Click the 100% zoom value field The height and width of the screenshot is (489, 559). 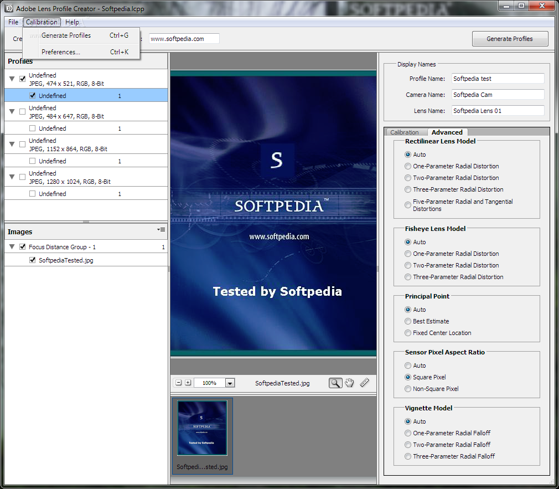pos(210,383)
